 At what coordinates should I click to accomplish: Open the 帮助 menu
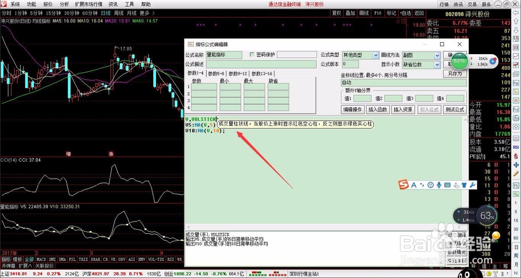coord(146,4)
